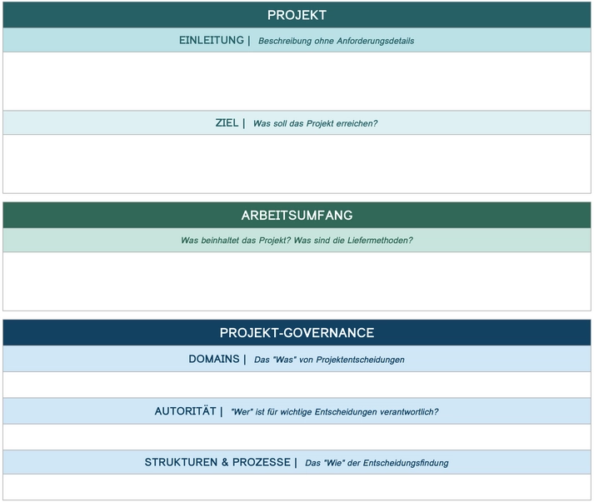The image size is (594, 502).
Task: Click the PROJEKT-GOVERNANCE section header
Action: tap(297, 332)
